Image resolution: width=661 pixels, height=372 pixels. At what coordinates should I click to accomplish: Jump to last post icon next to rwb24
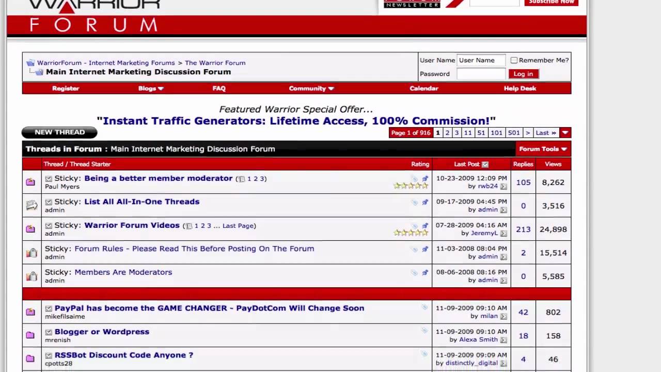coord(503,187)
